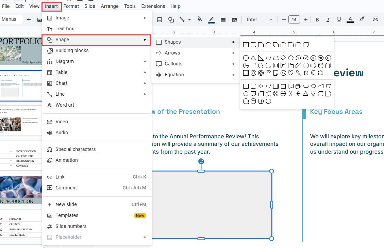
Task: Select the right triangle shape
Action: pos(261,58)
